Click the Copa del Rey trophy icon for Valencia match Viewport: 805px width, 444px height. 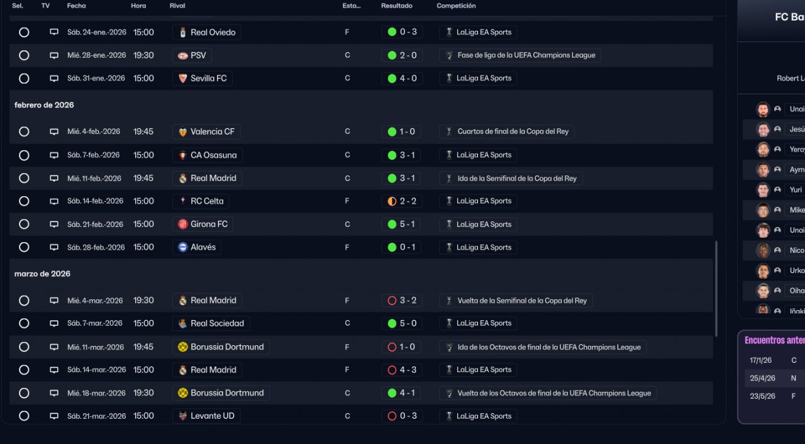449,132
